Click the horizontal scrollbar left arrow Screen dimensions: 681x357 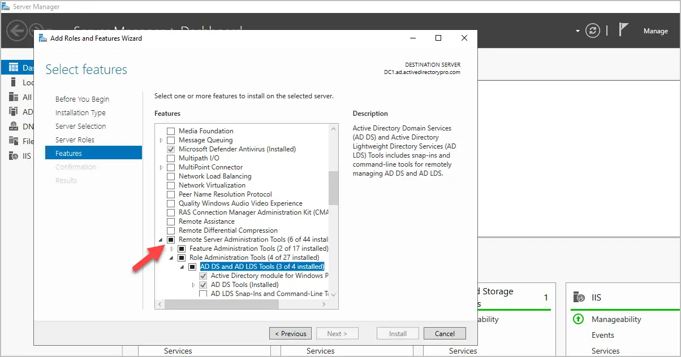coord(160,304)
